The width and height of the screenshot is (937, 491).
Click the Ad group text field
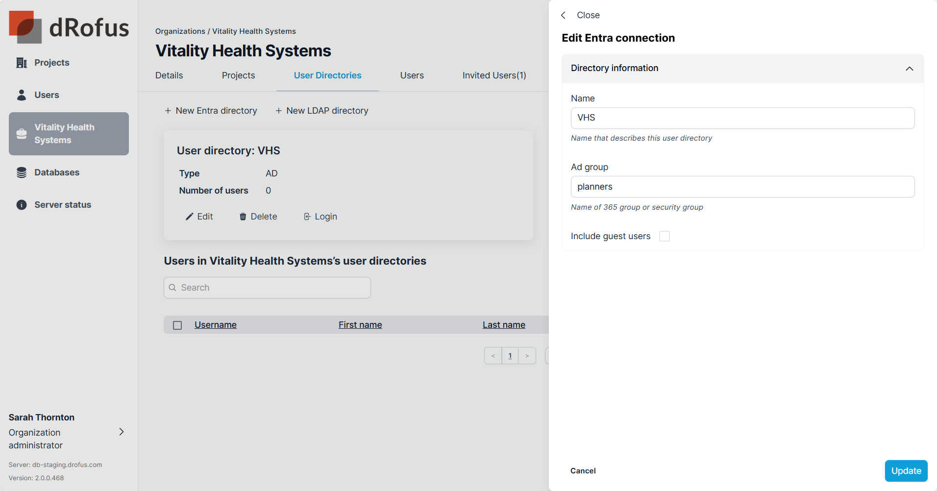tap(742, 187)
